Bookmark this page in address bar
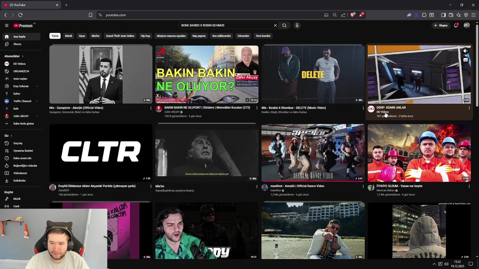The height and width of the screenshot is (269, 479). tap(91, 15)
